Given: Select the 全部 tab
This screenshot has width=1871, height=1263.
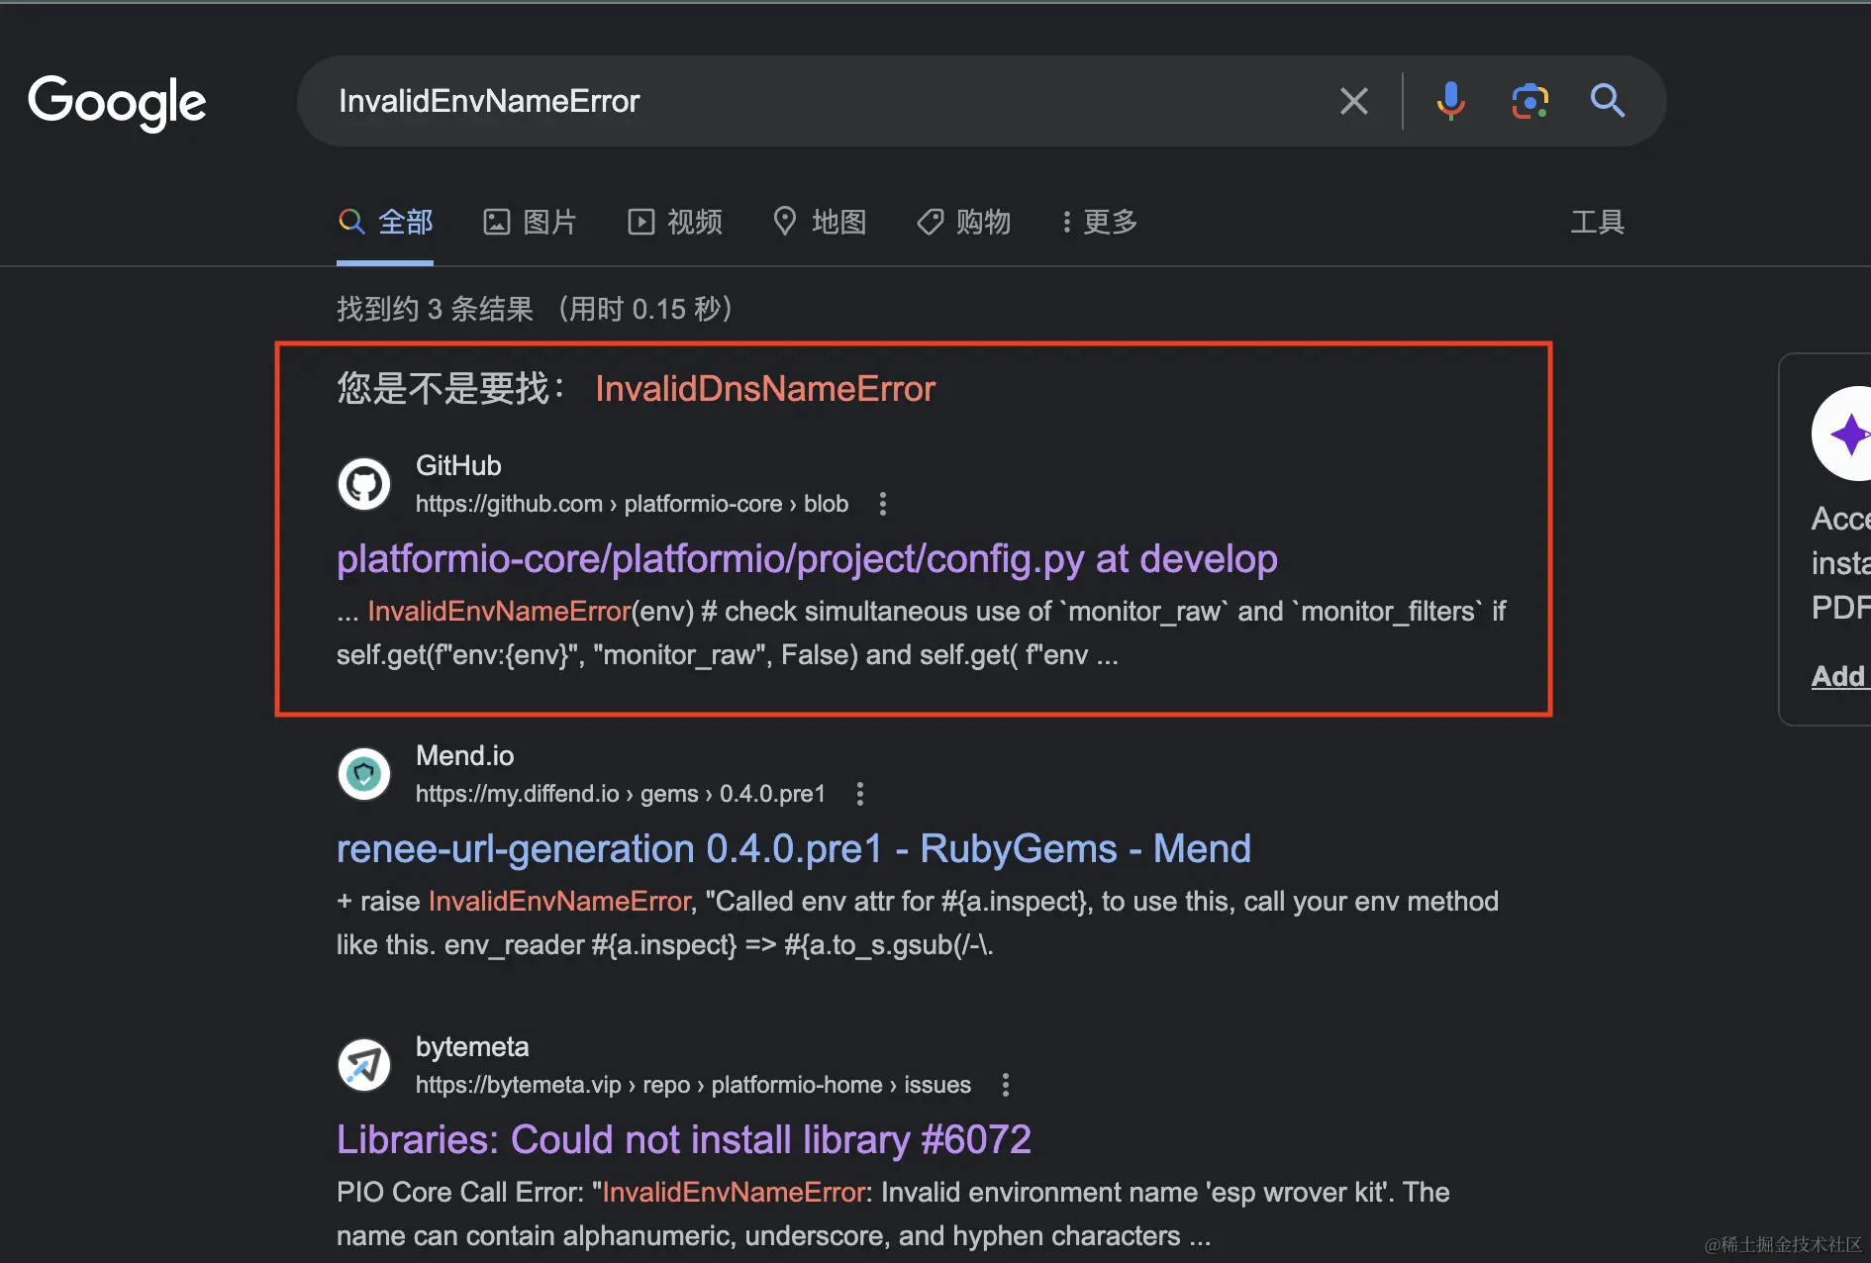Looking at the screenshot, I should [385, 222].
